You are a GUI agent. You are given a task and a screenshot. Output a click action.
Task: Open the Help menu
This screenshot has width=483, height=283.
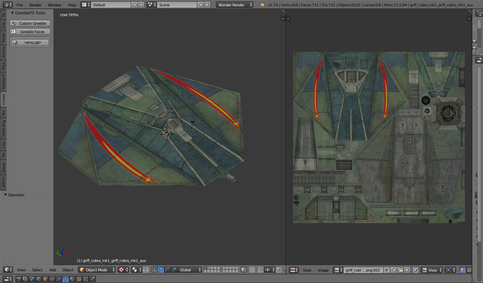72,5
